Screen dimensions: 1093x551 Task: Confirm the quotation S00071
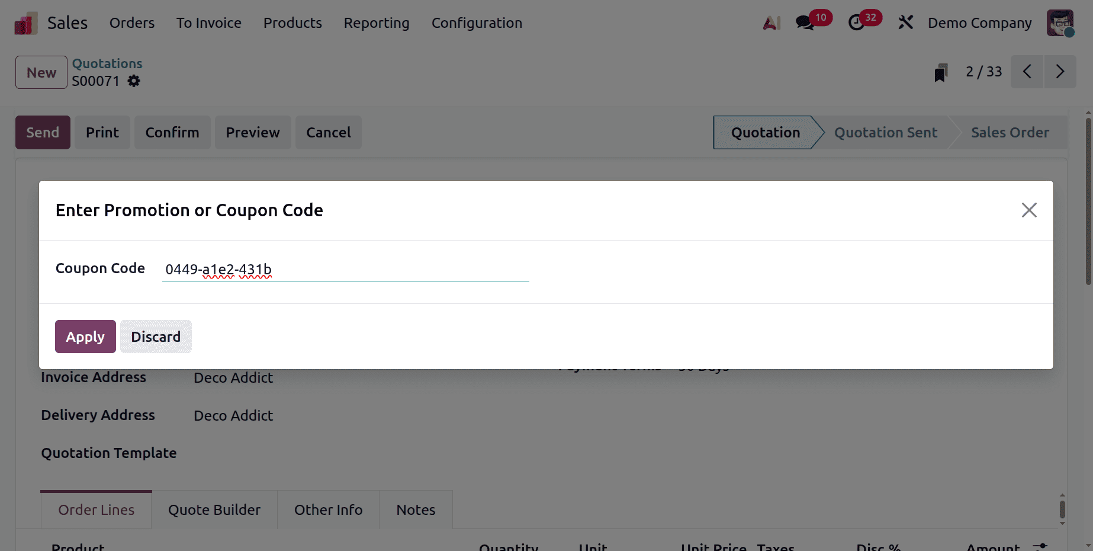coord(172,132)
